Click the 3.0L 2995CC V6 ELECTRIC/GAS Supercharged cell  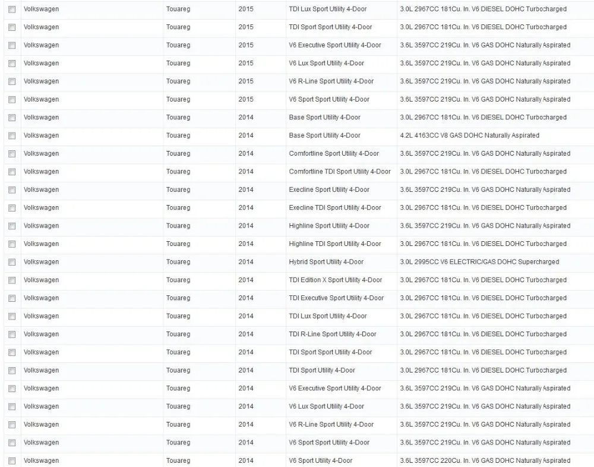479,262
